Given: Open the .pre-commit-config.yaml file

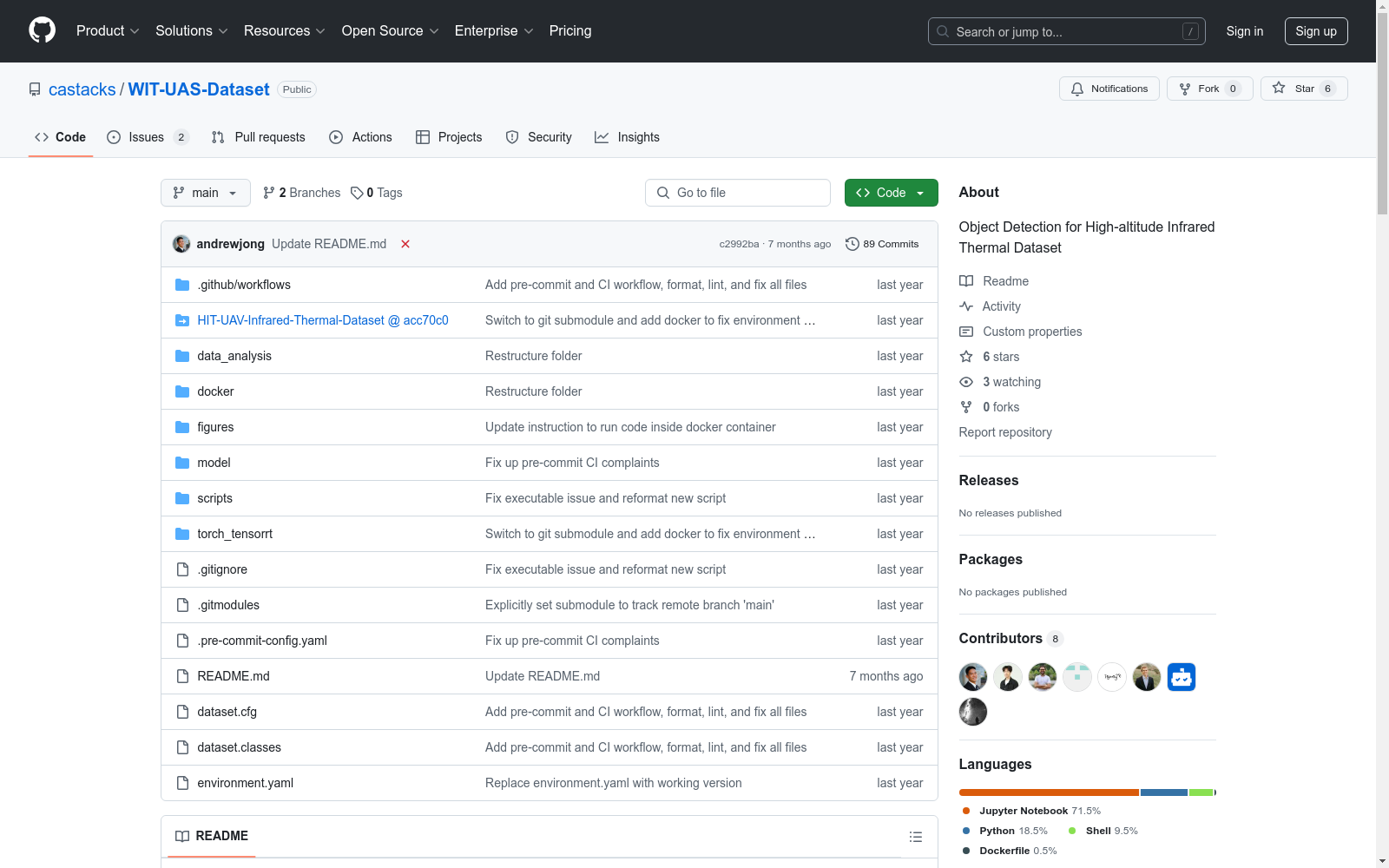Looking at the screenshot, I should click(262, 641).
